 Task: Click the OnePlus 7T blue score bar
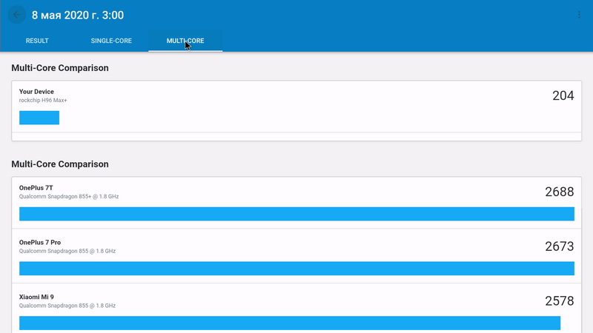(x=296, y=214)
